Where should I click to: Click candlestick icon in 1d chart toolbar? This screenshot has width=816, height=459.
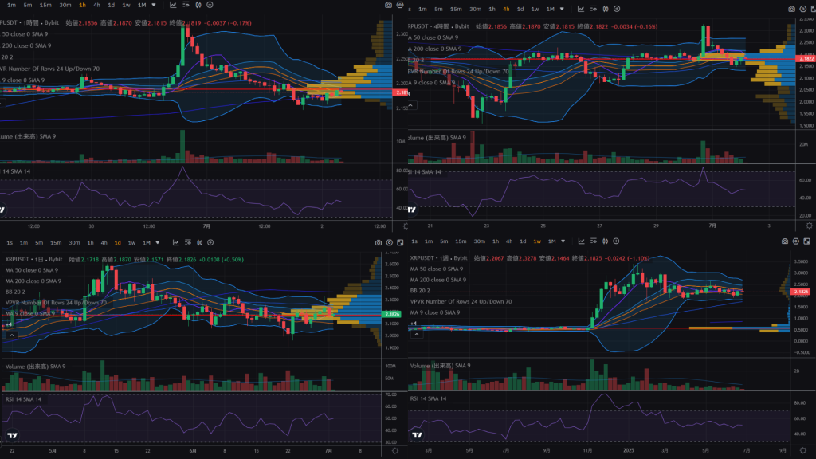click(x=199, y=242)
